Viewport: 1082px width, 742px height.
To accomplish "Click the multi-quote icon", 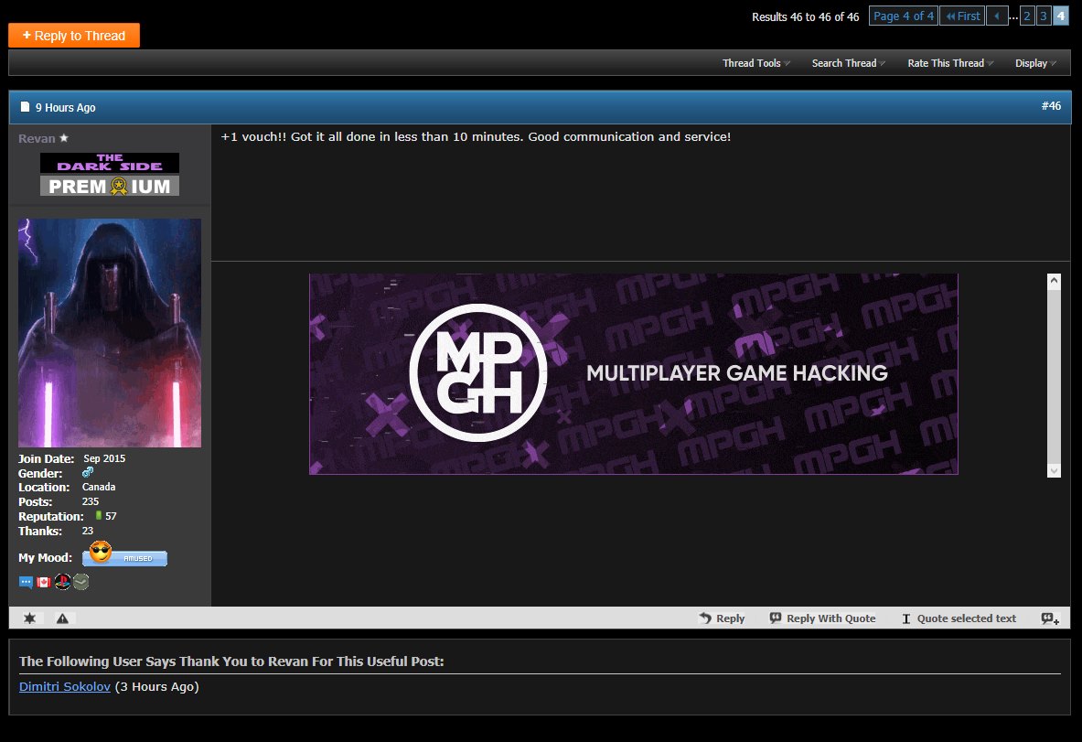I will pyautogui.click(x=1050, y=618).
